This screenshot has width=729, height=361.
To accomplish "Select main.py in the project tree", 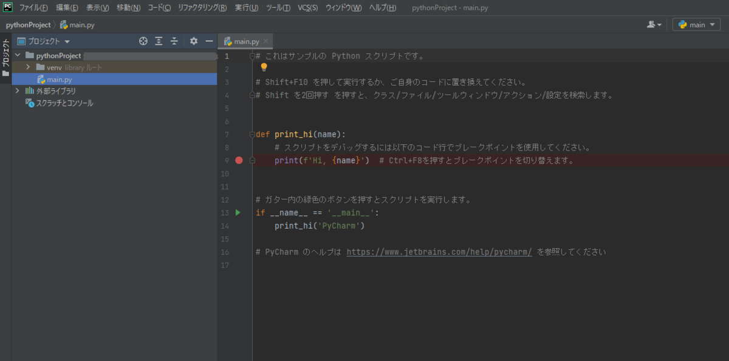I will coord(114,79).
